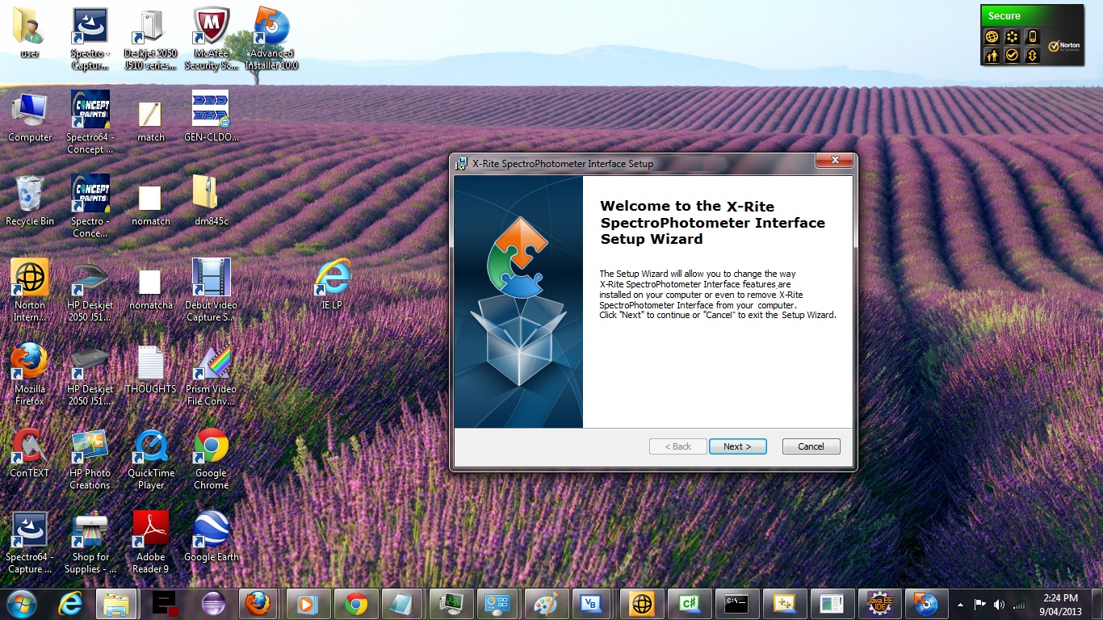Image resolution: width=1103 pixels, height=620 pixels.
Task: Open Firefox from the taskbar
Action: [x=258, y=603]
